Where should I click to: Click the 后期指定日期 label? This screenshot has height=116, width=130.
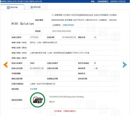coord(52,79)
